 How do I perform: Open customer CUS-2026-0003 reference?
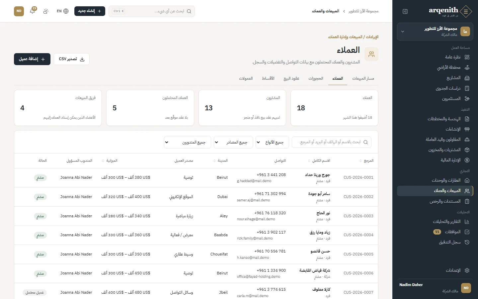358,216
